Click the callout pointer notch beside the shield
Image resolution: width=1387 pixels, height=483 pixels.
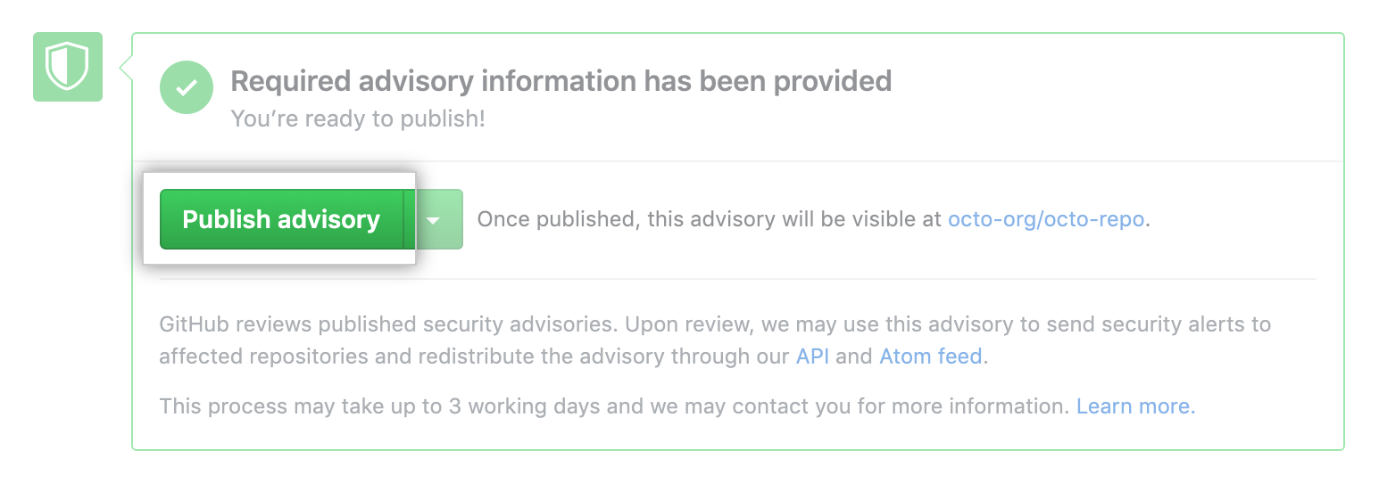[x=126, y=67]
